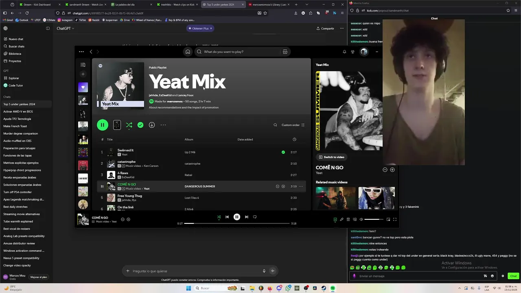521x293 pixels.
Task: Open Spotify profile avatar menu
Action: (364, 52)
